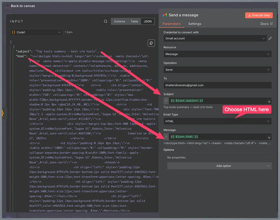Click the search icon in the Input panel
Screen dimensions: 280x220
point(106,21)
